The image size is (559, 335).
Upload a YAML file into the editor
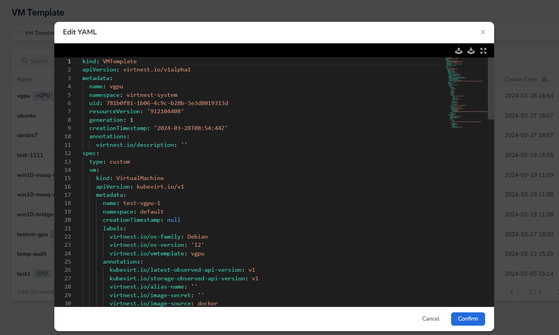click(x=459, y=50)
